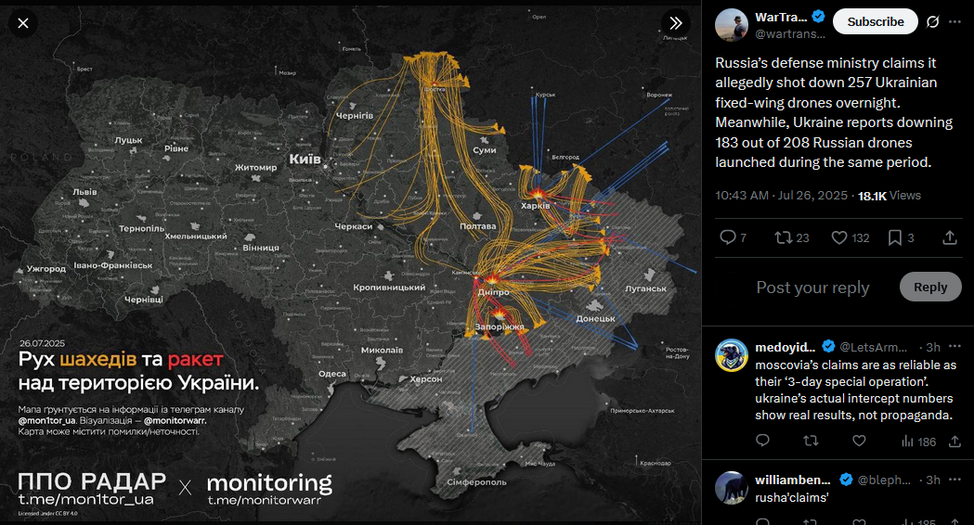Click the Харків label on the map
Screen dimensions: 974x525
click(535, 205)
